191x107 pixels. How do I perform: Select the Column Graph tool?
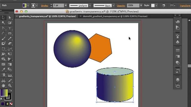[x=10, y=75]
